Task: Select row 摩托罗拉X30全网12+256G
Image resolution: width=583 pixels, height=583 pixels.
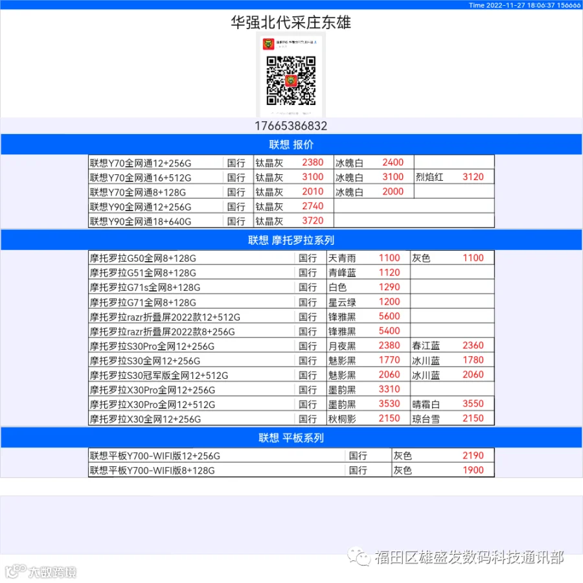Action: (x=291, y=418)
